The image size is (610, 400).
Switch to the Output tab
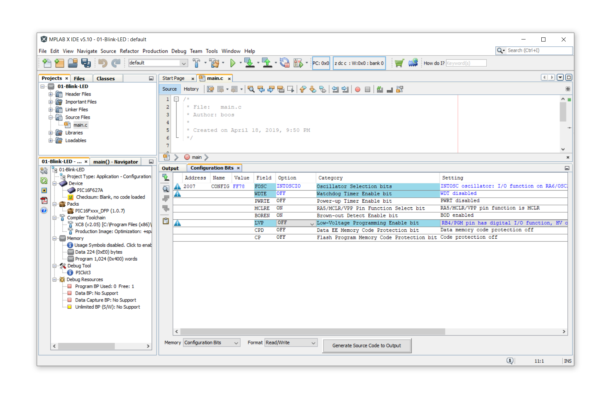click(x=170, y=168)
